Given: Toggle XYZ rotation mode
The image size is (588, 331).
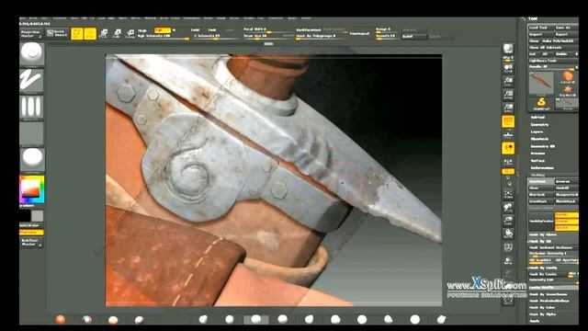Looking at the screenshot, I should (x=508, y=171).
